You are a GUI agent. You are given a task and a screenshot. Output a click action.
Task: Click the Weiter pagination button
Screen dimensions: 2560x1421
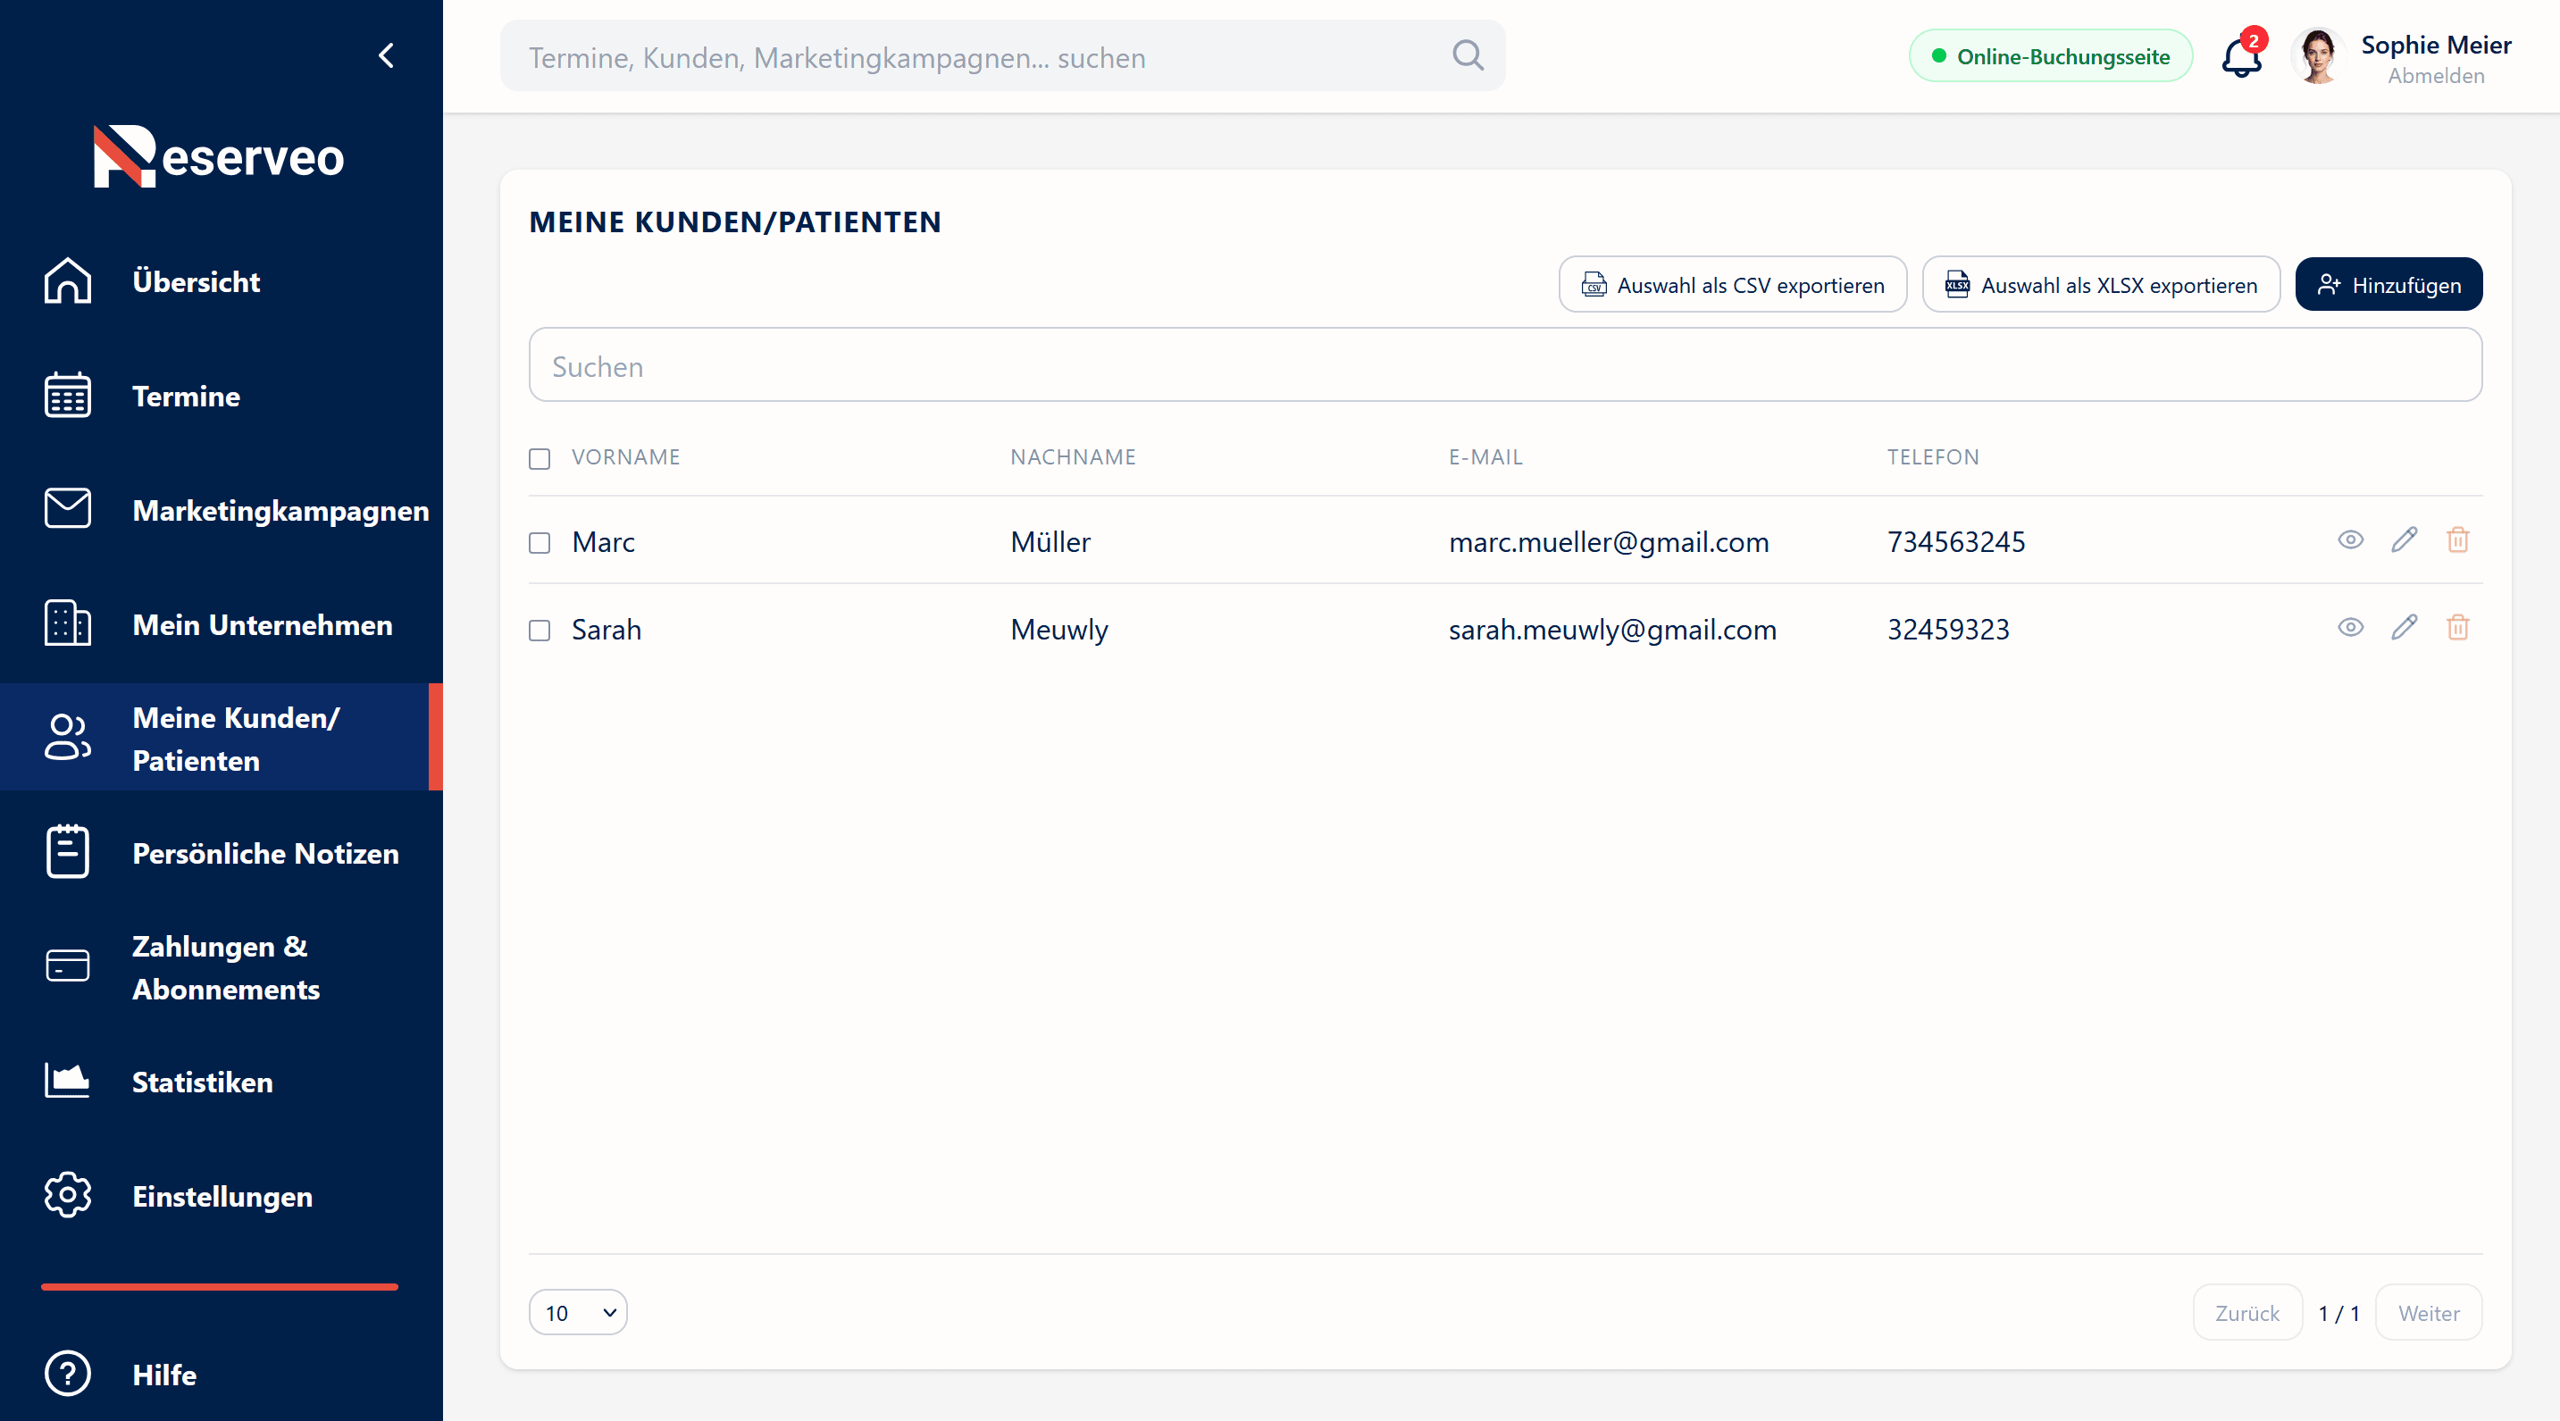click(2428, 1312)
